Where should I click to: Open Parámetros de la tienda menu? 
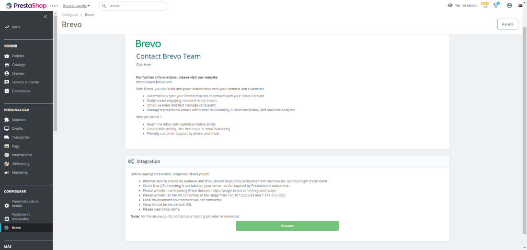(x=25, y=203)
